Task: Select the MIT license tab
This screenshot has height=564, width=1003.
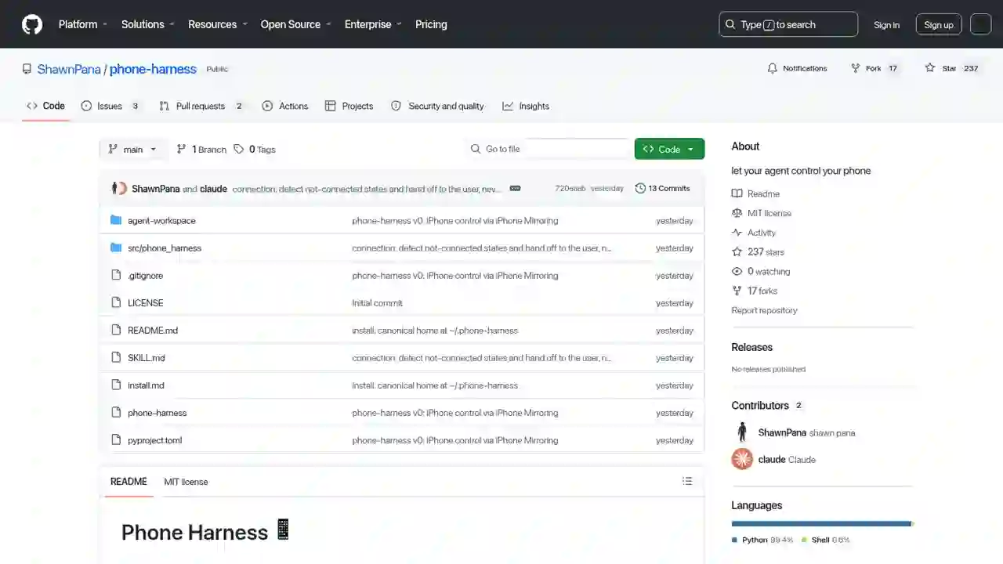Action: point(186,482)
